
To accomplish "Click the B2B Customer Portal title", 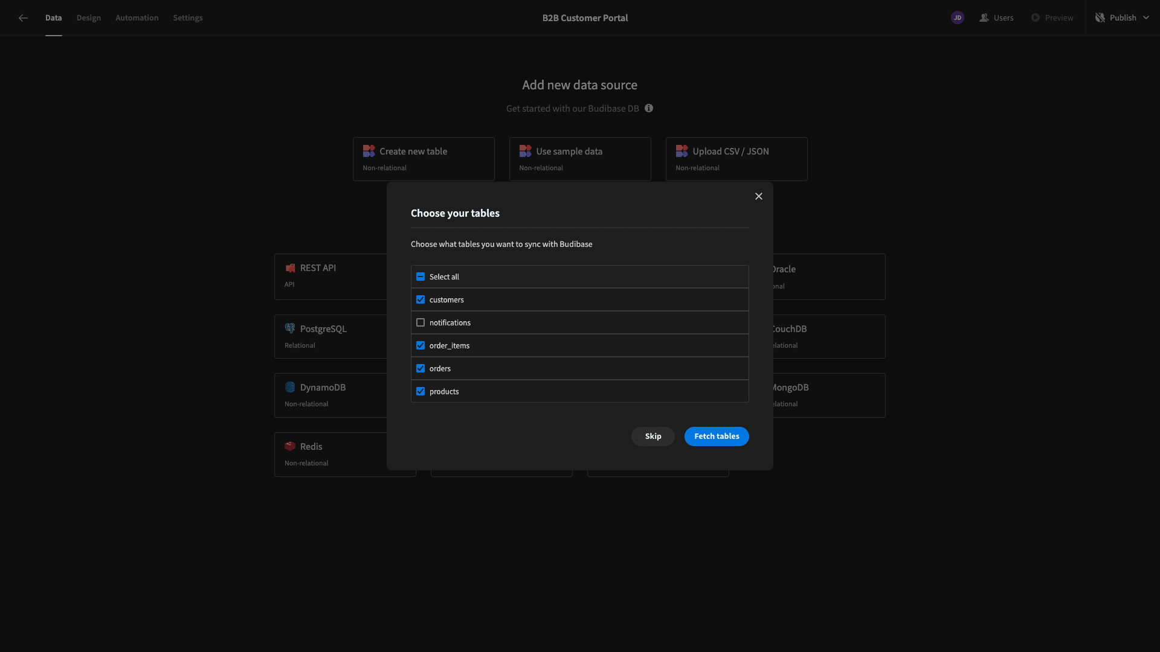I will click(585, 18).
